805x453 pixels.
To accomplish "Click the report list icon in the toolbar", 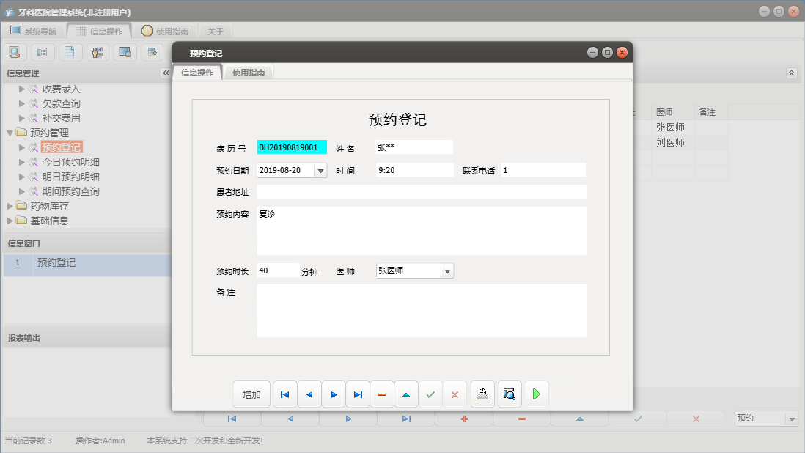I will [40, 51].
